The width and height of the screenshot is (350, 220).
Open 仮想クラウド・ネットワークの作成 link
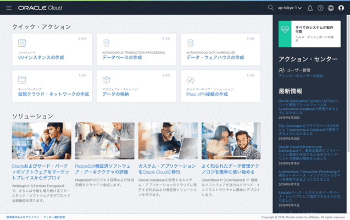tap(53, 94)
